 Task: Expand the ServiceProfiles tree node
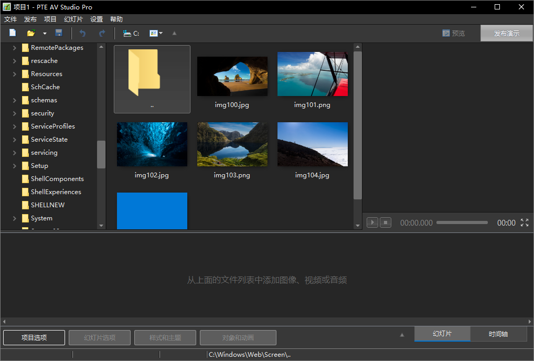point(15,126)
